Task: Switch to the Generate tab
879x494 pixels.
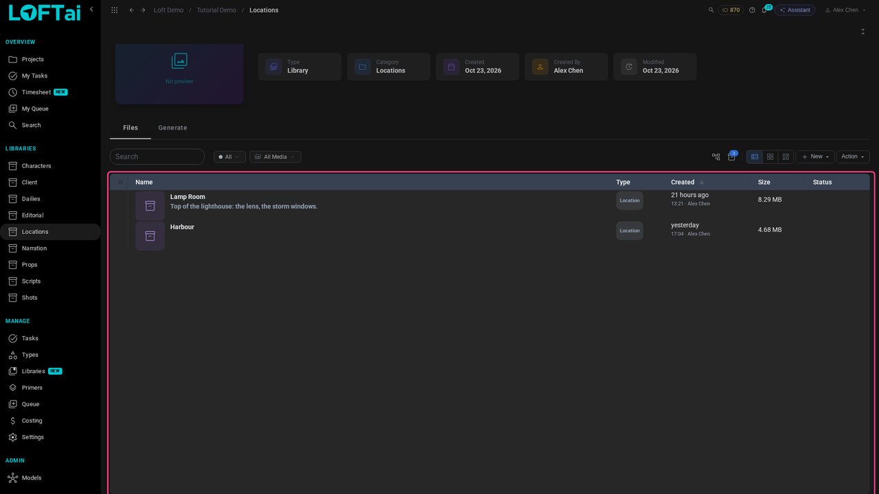Action: (172, 128)
